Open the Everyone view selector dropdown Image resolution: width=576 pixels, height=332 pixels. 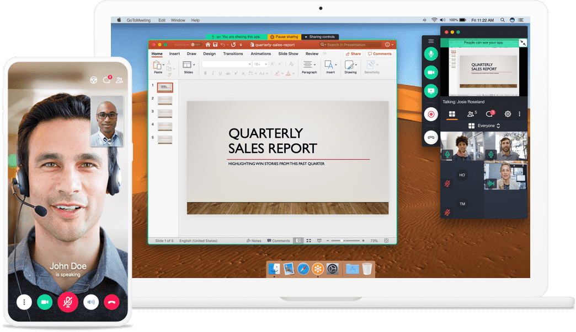(x=484, y=126)
